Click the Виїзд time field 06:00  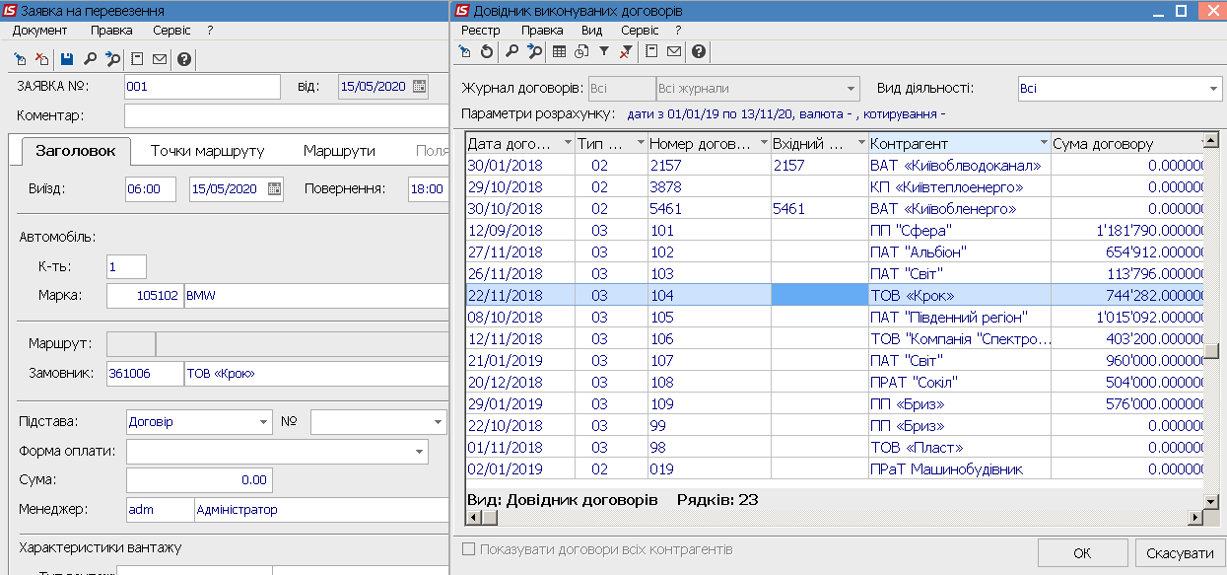pyautogui.click(x=151, y=189)
